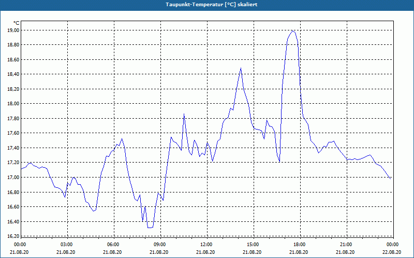Click the '09:00' time label
Image resolution: width=414 pixels, height=258 pixels.
[159, 245]
